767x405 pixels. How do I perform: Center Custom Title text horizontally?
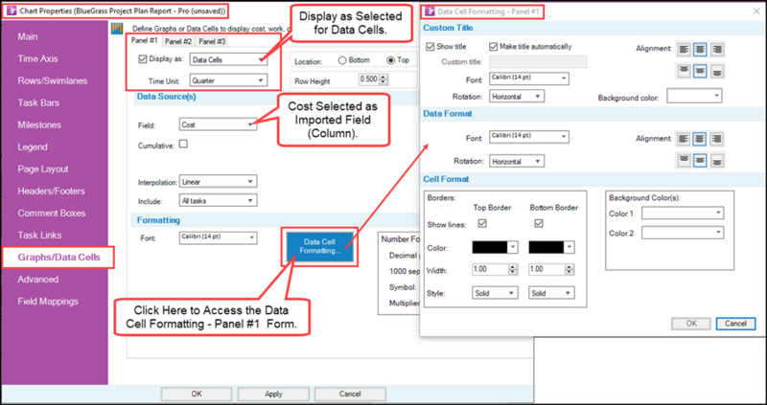click(x=700, y=50)
